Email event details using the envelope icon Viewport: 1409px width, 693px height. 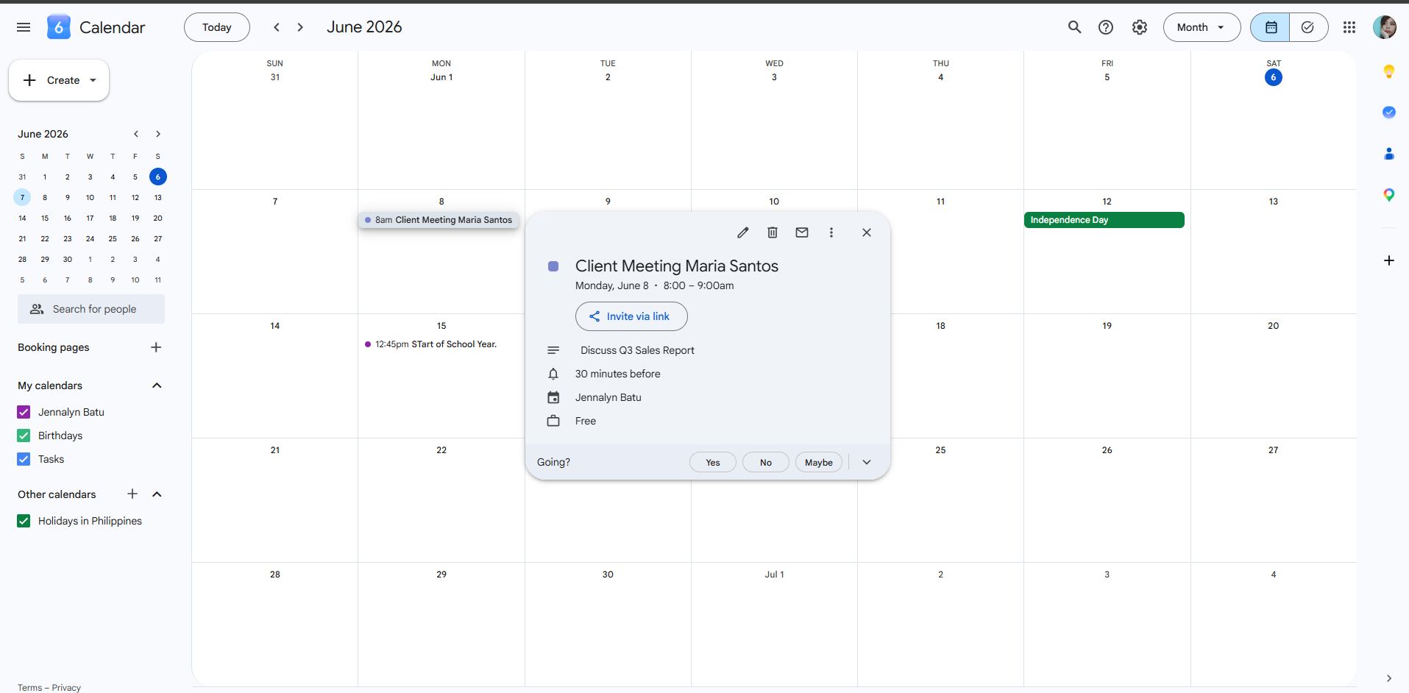click(802, 232)
